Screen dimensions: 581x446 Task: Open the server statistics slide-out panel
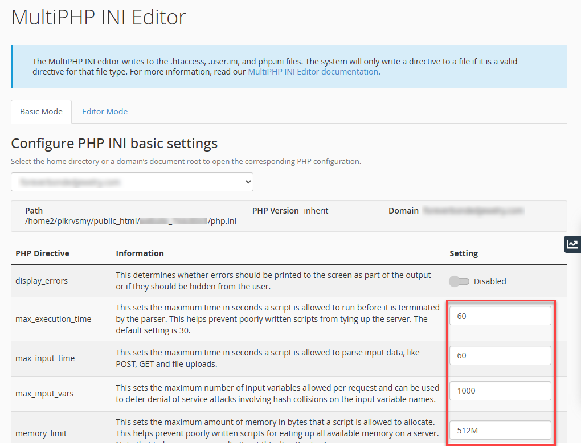pyautogui.click(x=572, y=244)
